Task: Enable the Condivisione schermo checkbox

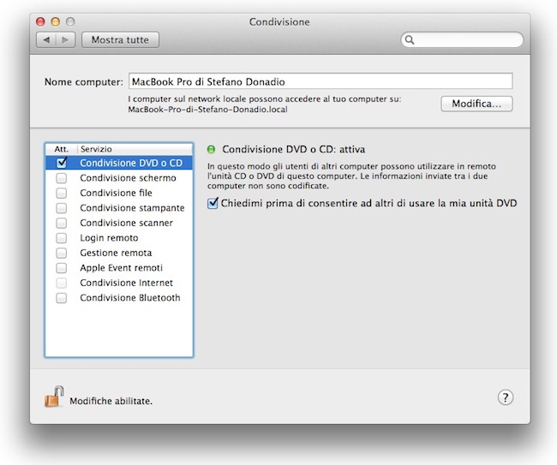Action: tap(61, 178)
